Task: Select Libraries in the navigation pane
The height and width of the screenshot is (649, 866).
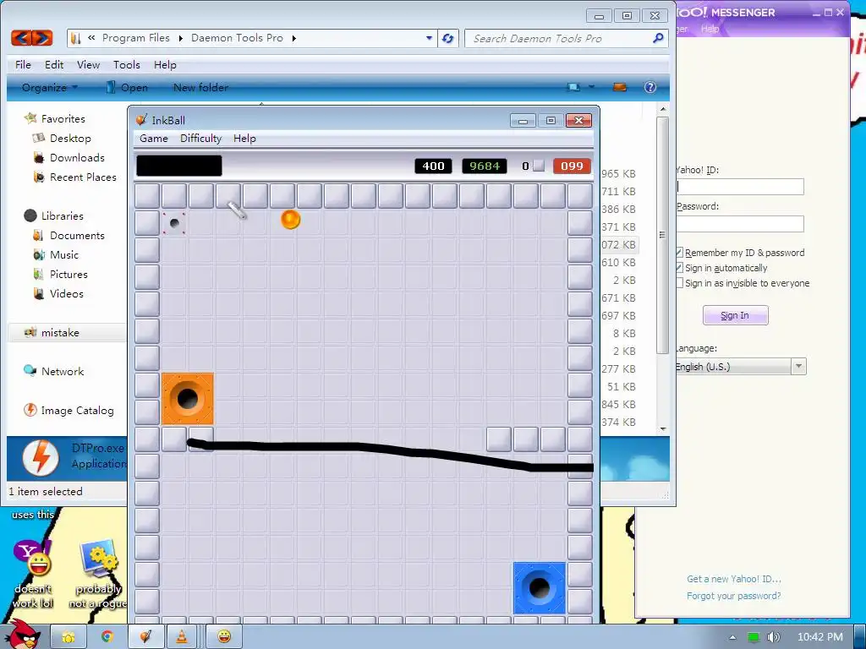Action: (62, 215)
